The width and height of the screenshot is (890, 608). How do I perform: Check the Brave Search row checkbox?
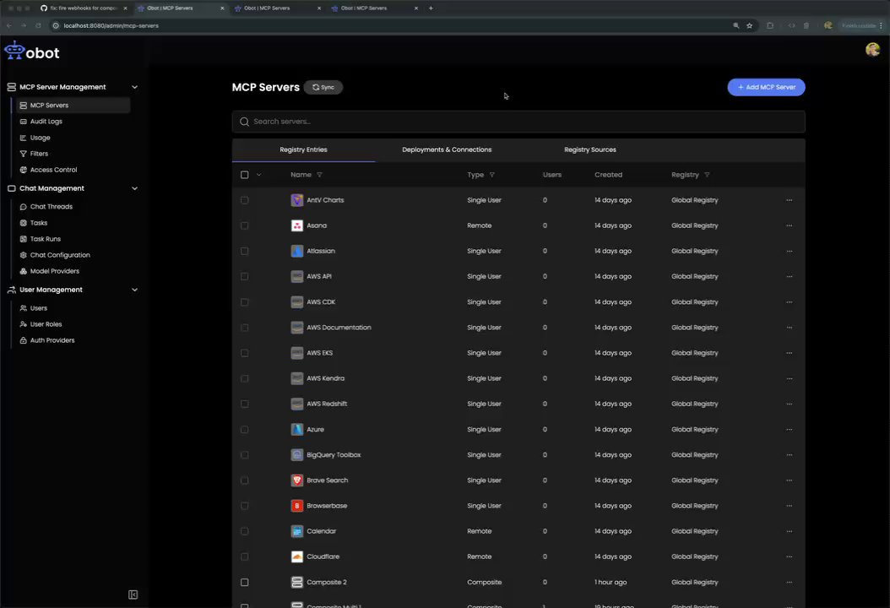click(x=245, y=480)
